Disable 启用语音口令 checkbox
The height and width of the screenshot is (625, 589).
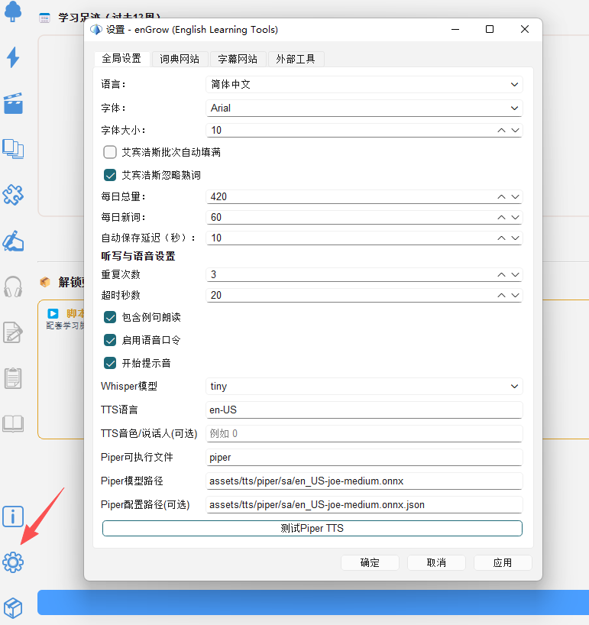(x=110, y=340)
